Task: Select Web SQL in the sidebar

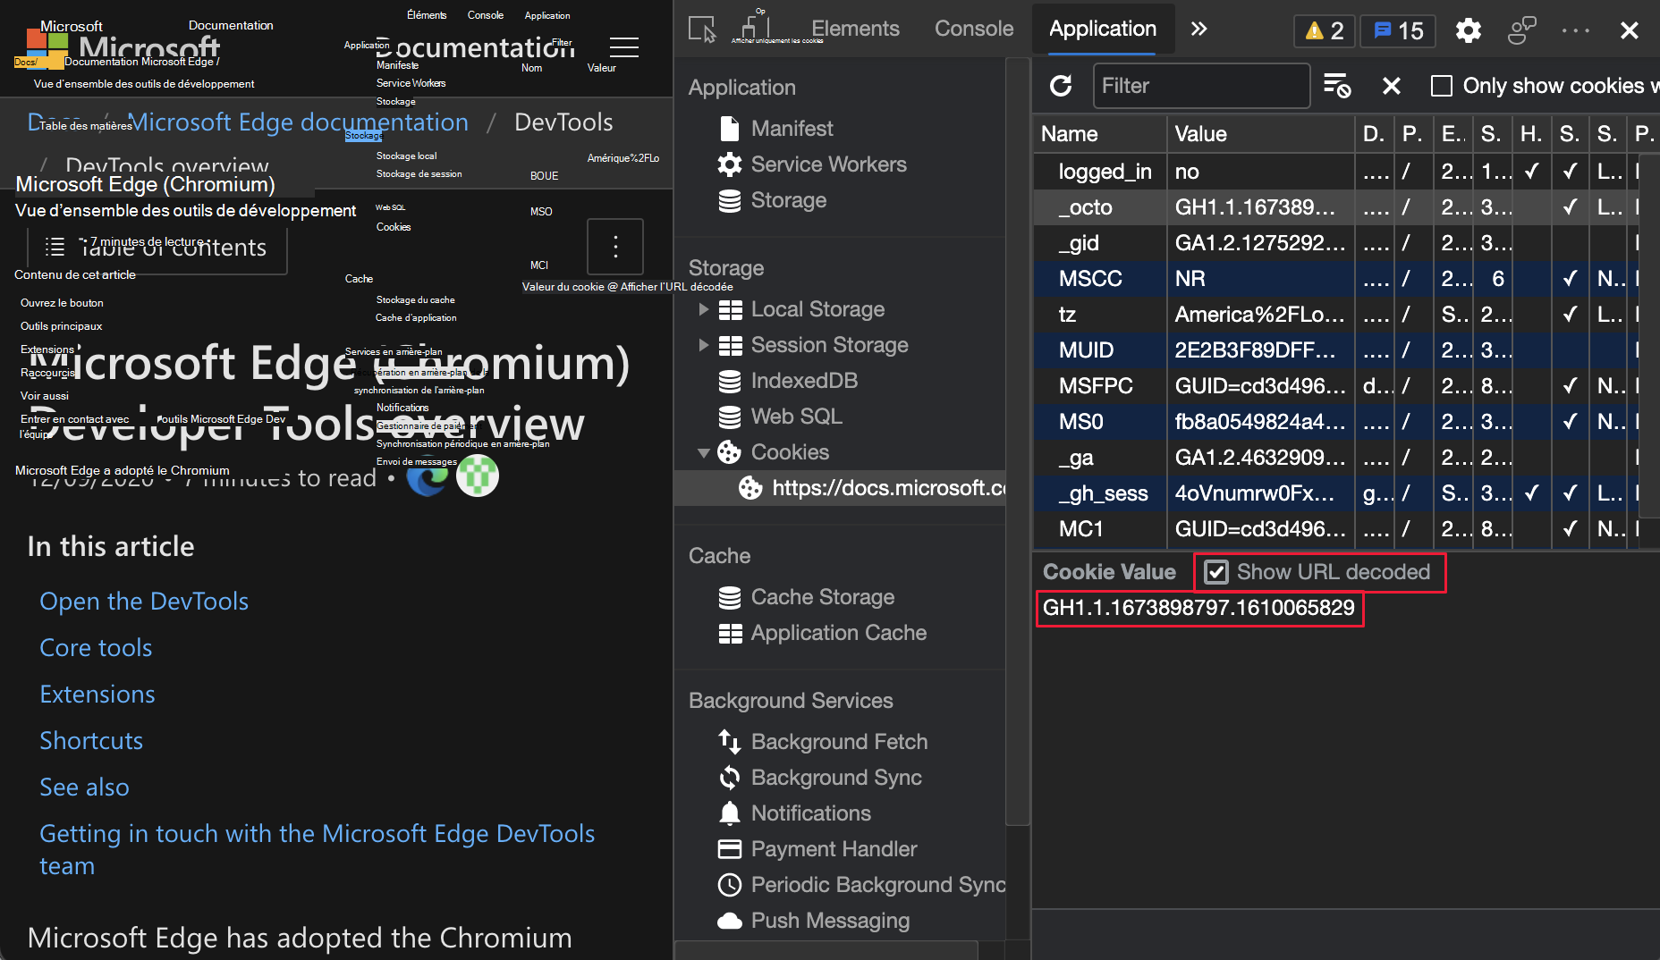Action: click(796, 417)
